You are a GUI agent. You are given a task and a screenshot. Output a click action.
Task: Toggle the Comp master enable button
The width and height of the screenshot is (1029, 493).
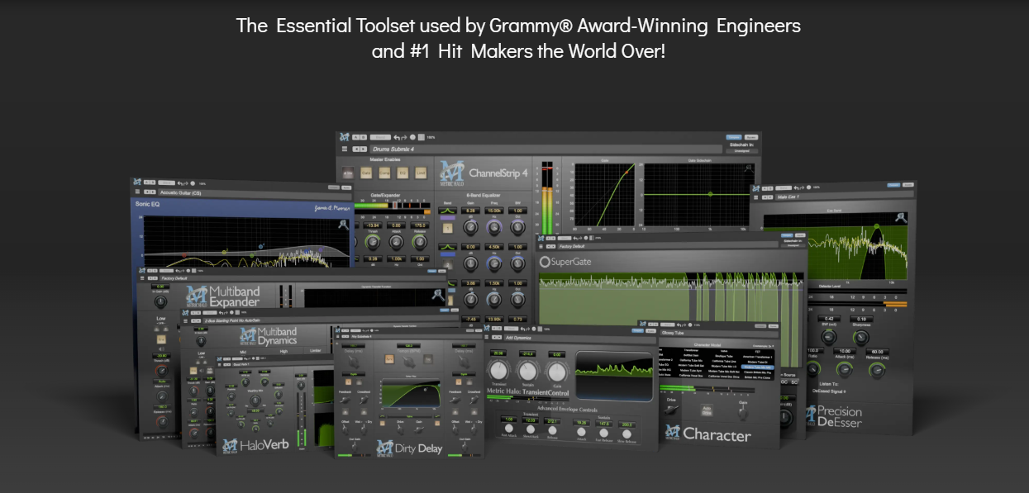(x=385, y=173)
